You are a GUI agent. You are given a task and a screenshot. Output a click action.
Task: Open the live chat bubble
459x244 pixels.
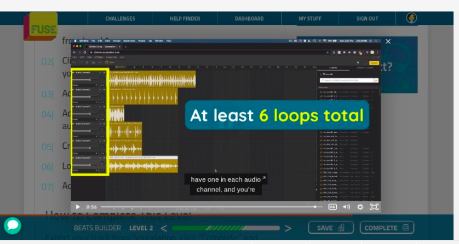(13, 225)
